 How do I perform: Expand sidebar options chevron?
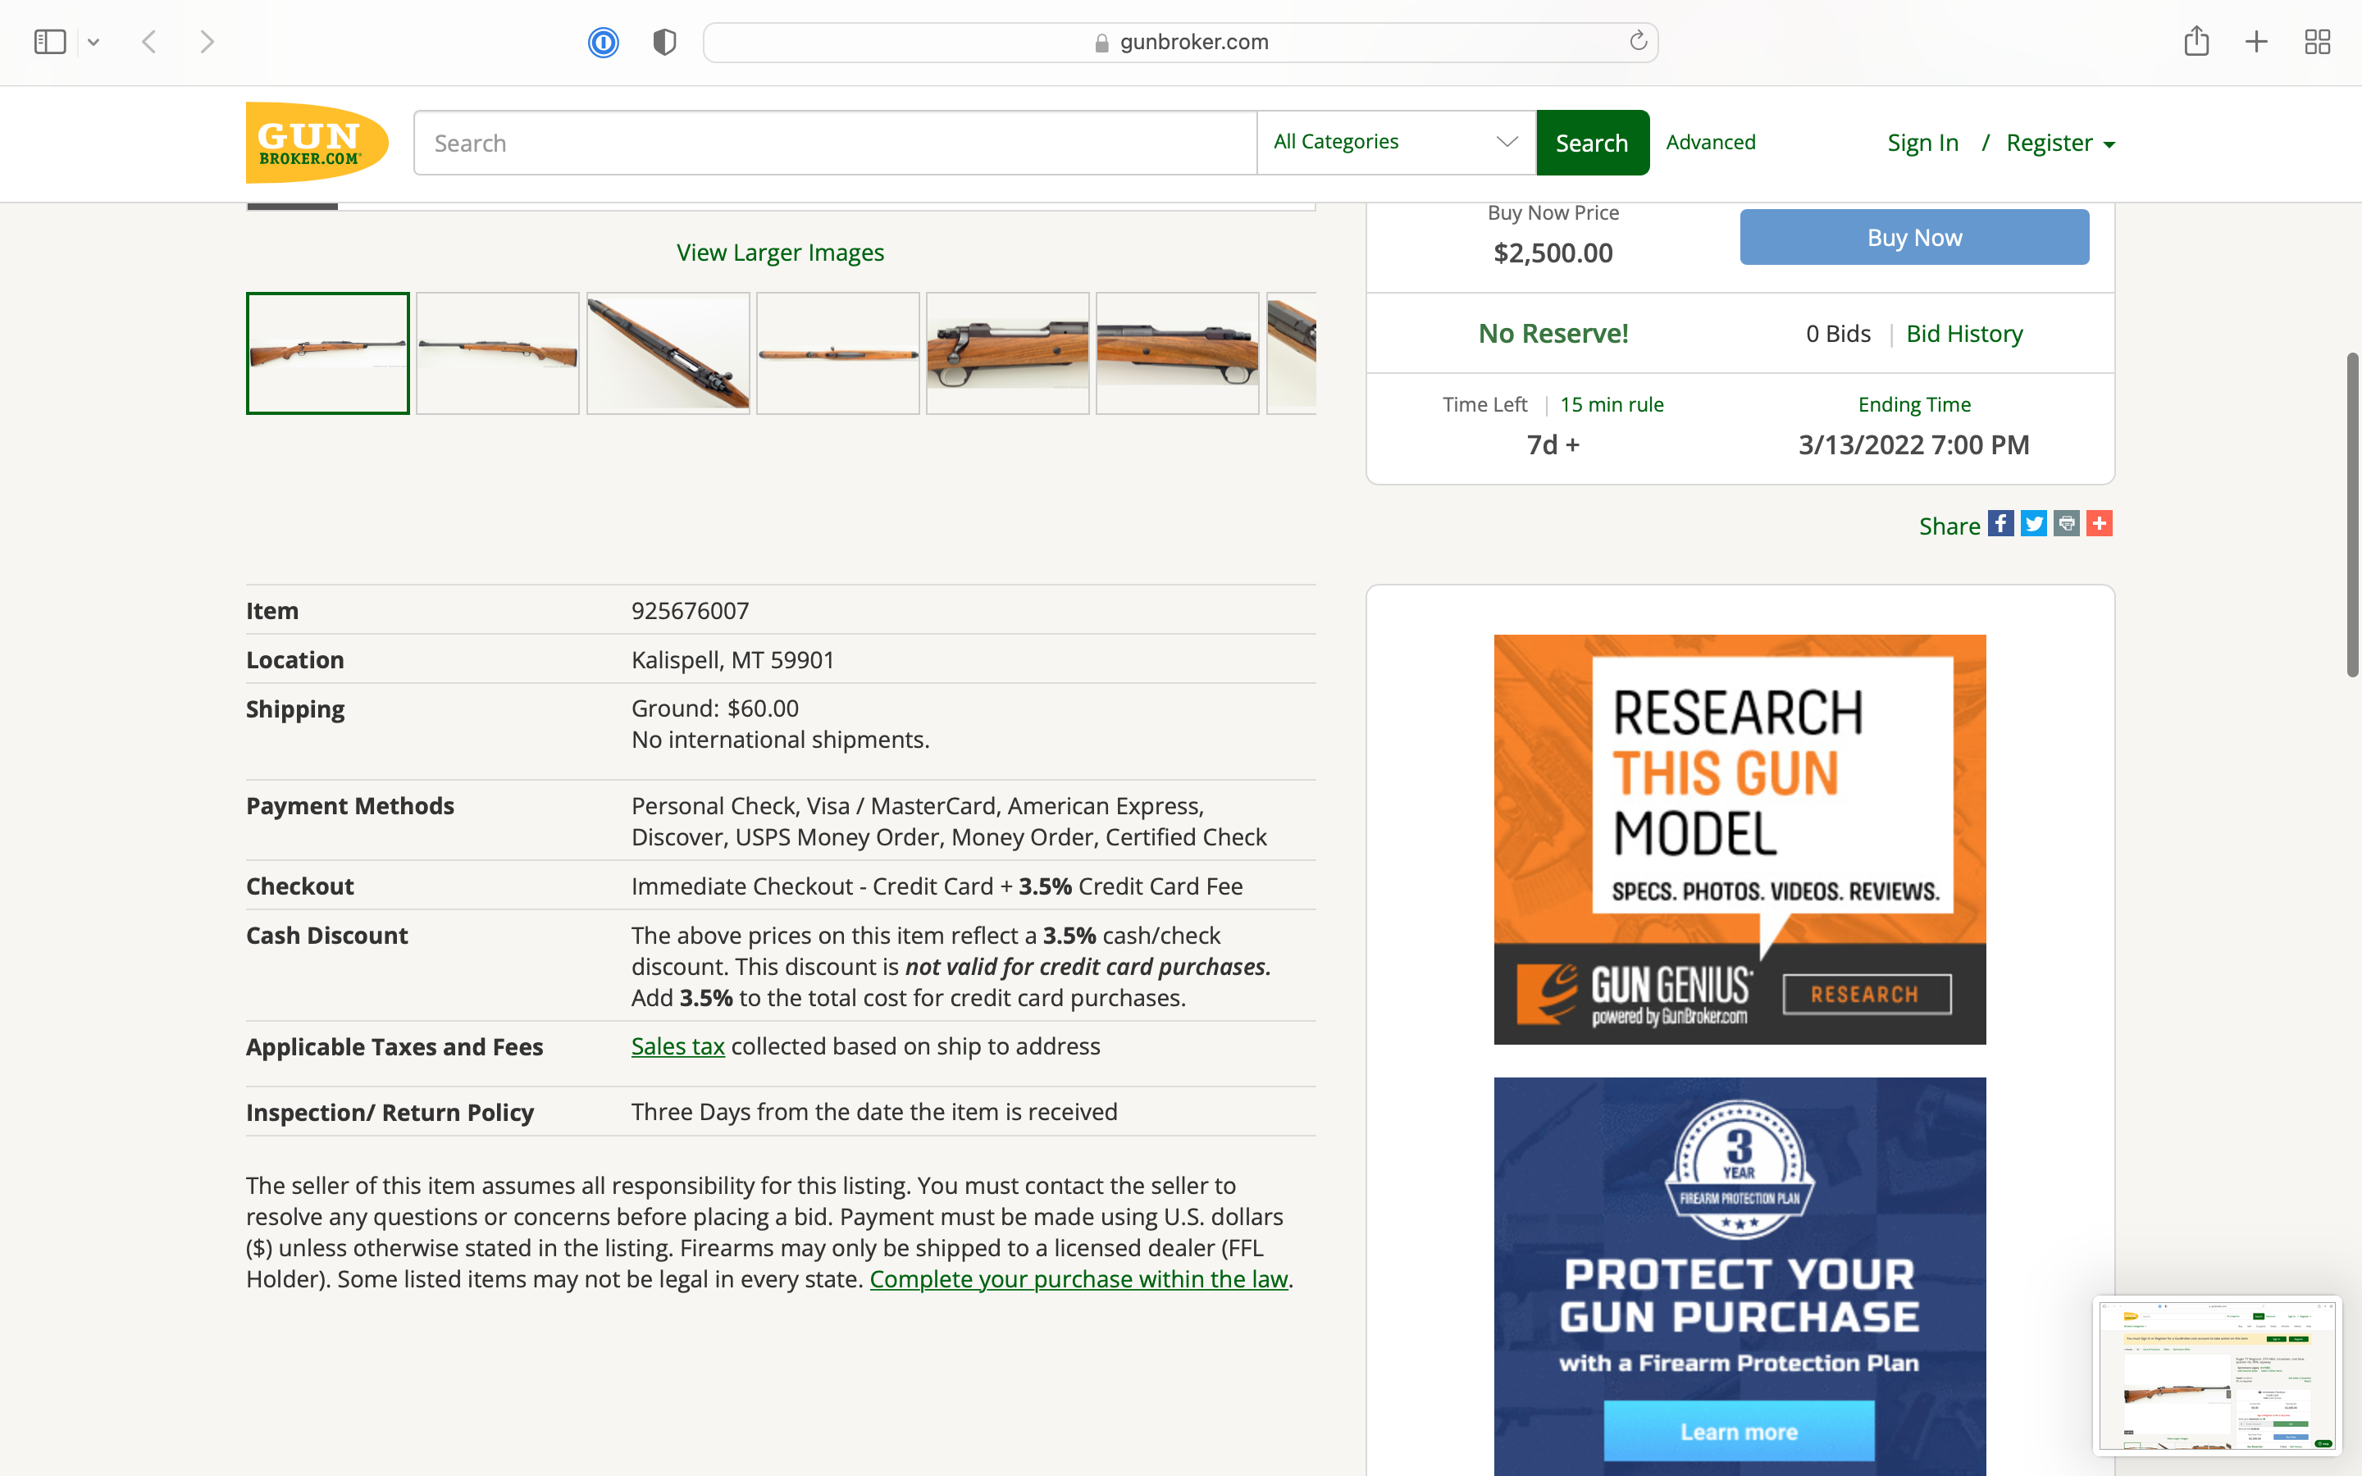pos(93,42)
